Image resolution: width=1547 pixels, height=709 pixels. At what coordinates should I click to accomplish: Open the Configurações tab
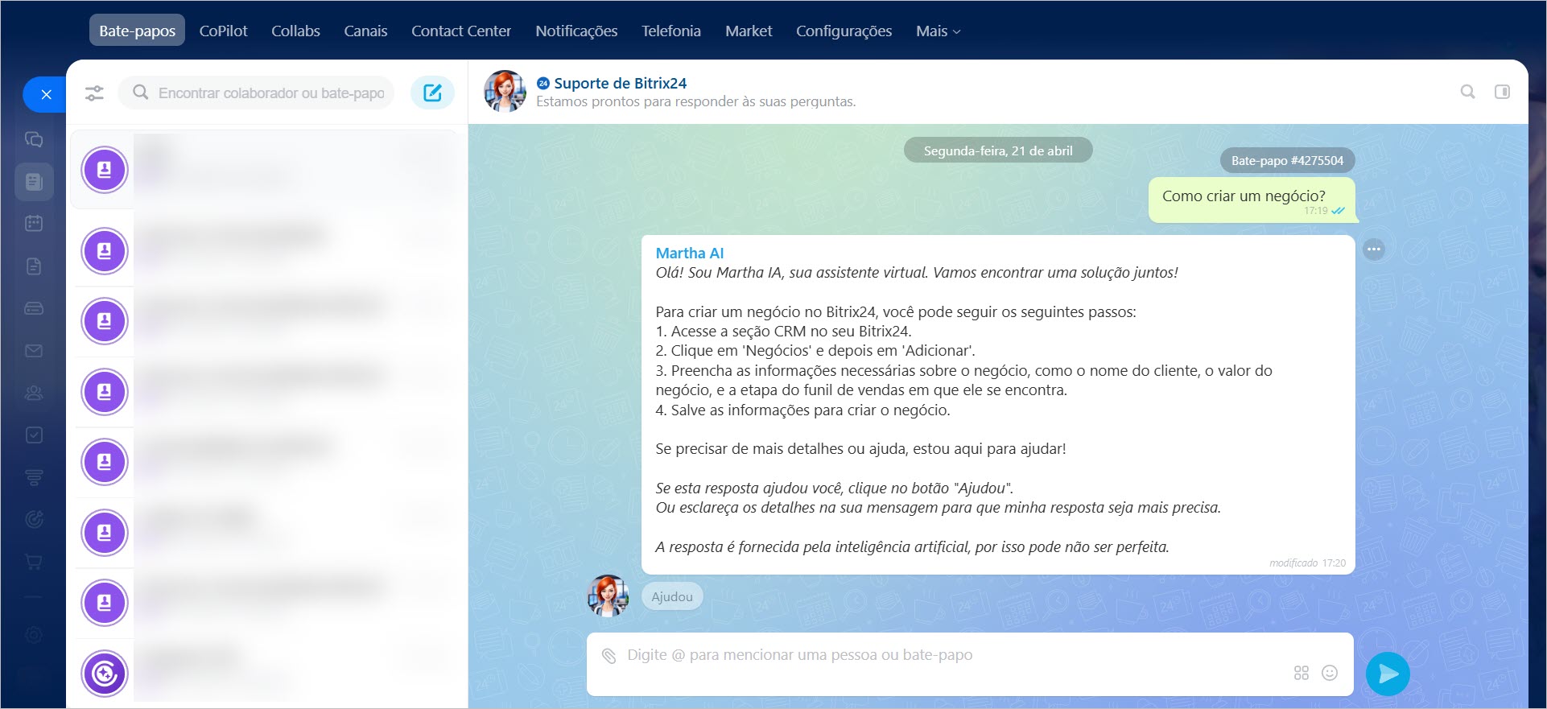844,31
